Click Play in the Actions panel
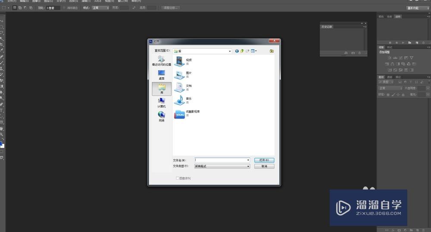 pyautogui.click(x=403, y=43)
